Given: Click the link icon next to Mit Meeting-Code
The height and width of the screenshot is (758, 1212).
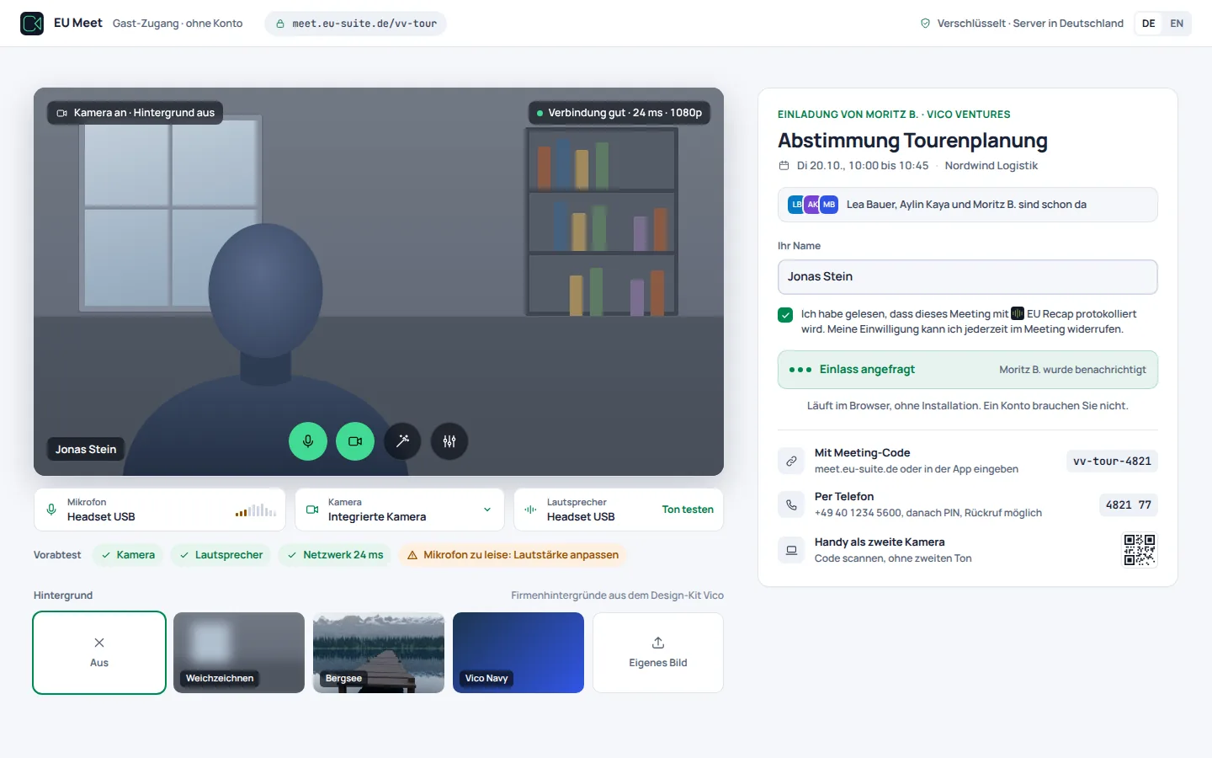Looking at the screenshot, I should (791, 461).
